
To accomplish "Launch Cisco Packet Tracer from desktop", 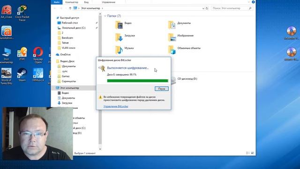I will point(22,13).
